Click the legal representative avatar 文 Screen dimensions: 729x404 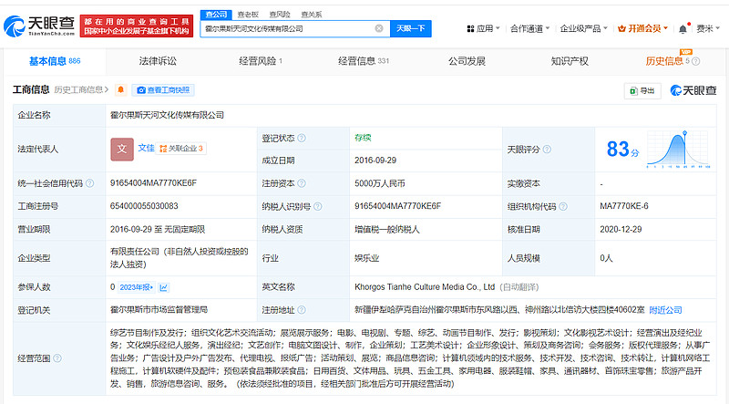pos(121,148)
